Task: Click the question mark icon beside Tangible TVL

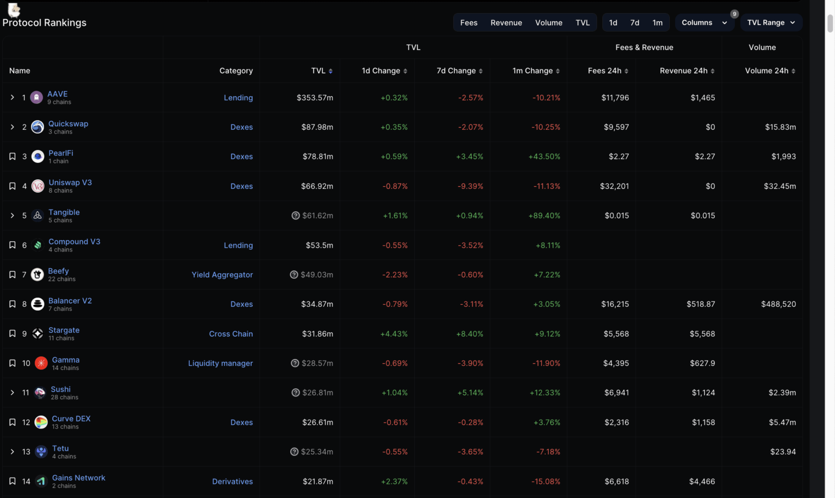Action: pos(296,216)
